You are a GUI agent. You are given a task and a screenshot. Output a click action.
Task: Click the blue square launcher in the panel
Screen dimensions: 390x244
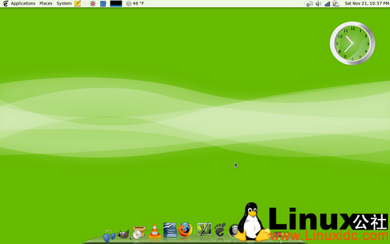pyautogui.click(x=103, y=3)
